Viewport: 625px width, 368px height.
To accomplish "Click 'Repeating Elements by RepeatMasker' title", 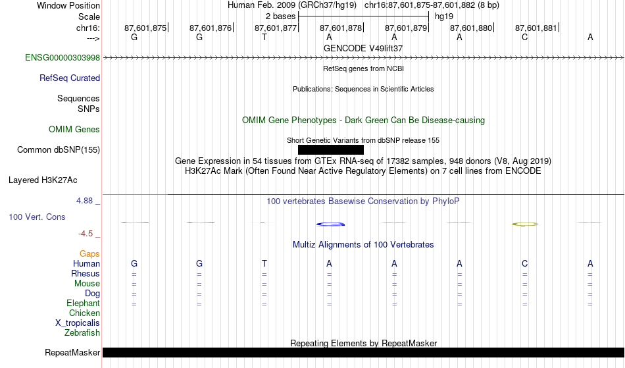I will pos(364,343).
